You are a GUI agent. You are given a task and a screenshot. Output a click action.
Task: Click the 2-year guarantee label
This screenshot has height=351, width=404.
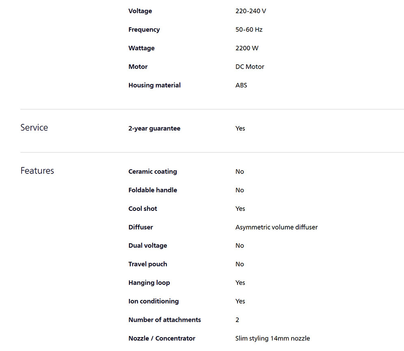154,128
